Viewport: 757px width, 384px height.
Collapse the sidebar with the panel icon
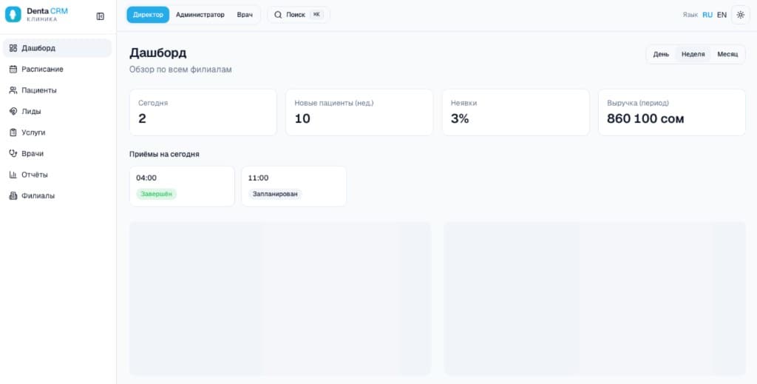pyautogui.click(x=101, y=16)
